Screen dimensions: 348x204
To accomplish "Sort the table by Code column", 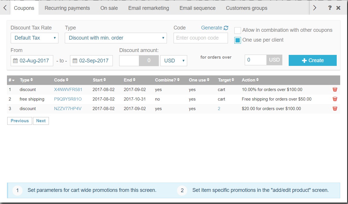I will point(60,80).
